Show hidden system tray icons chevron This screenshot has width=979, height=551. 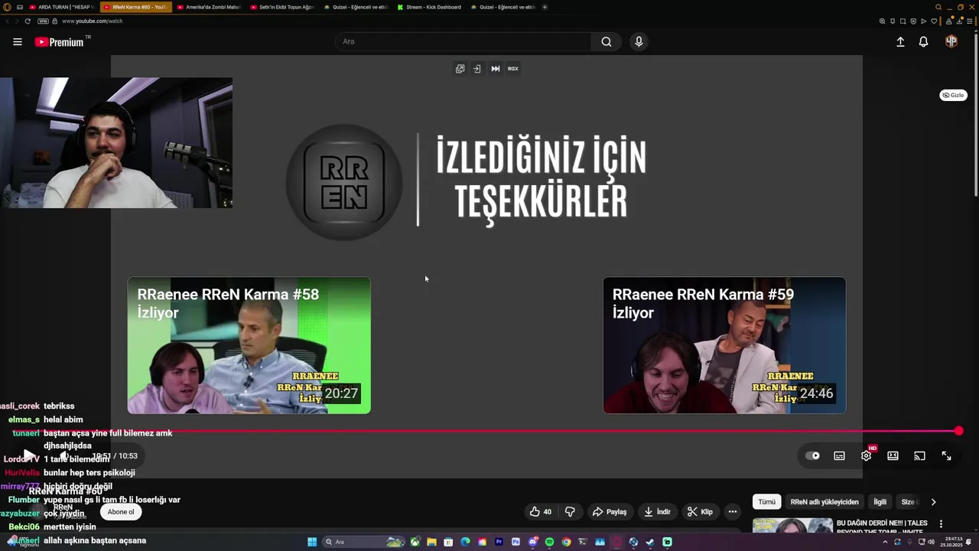[885, 542]
